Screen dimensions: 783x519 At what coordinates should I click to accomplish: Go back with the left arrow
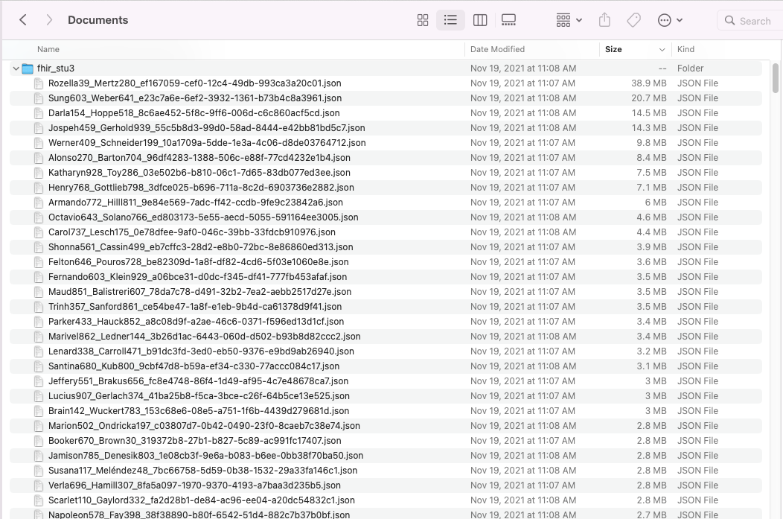tap(23, 20)
